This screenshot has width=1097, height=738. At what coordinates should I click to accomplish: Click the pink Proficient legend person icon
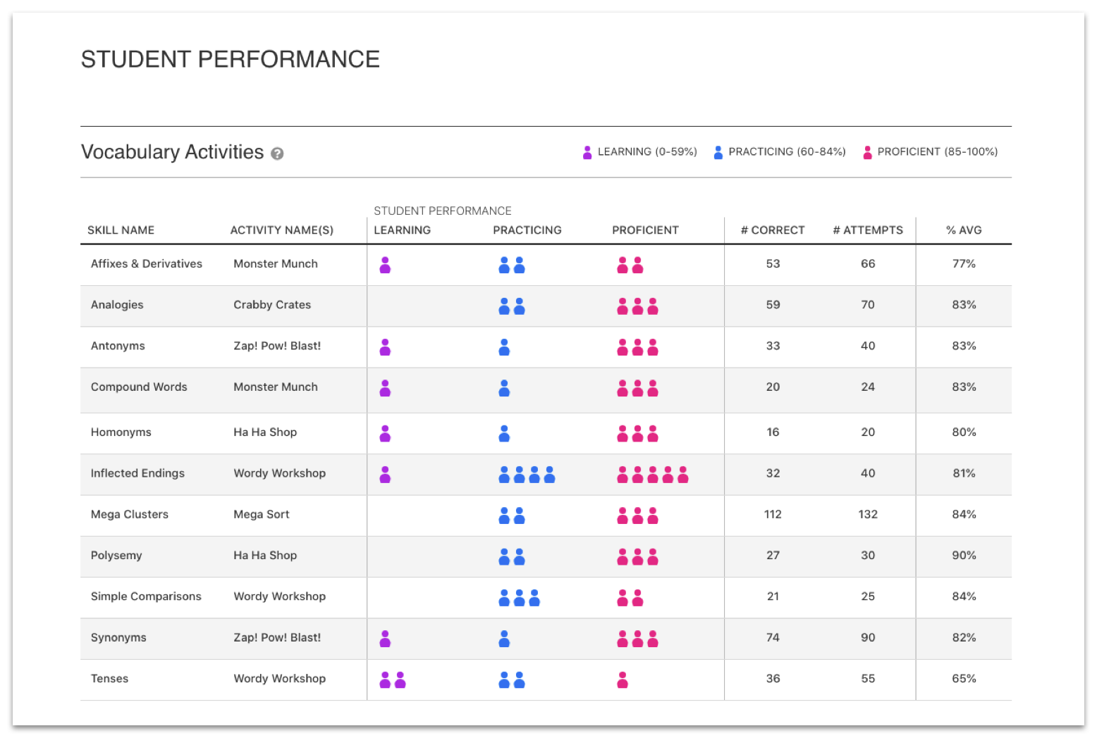pyautogui.click(x=867, y=152)
